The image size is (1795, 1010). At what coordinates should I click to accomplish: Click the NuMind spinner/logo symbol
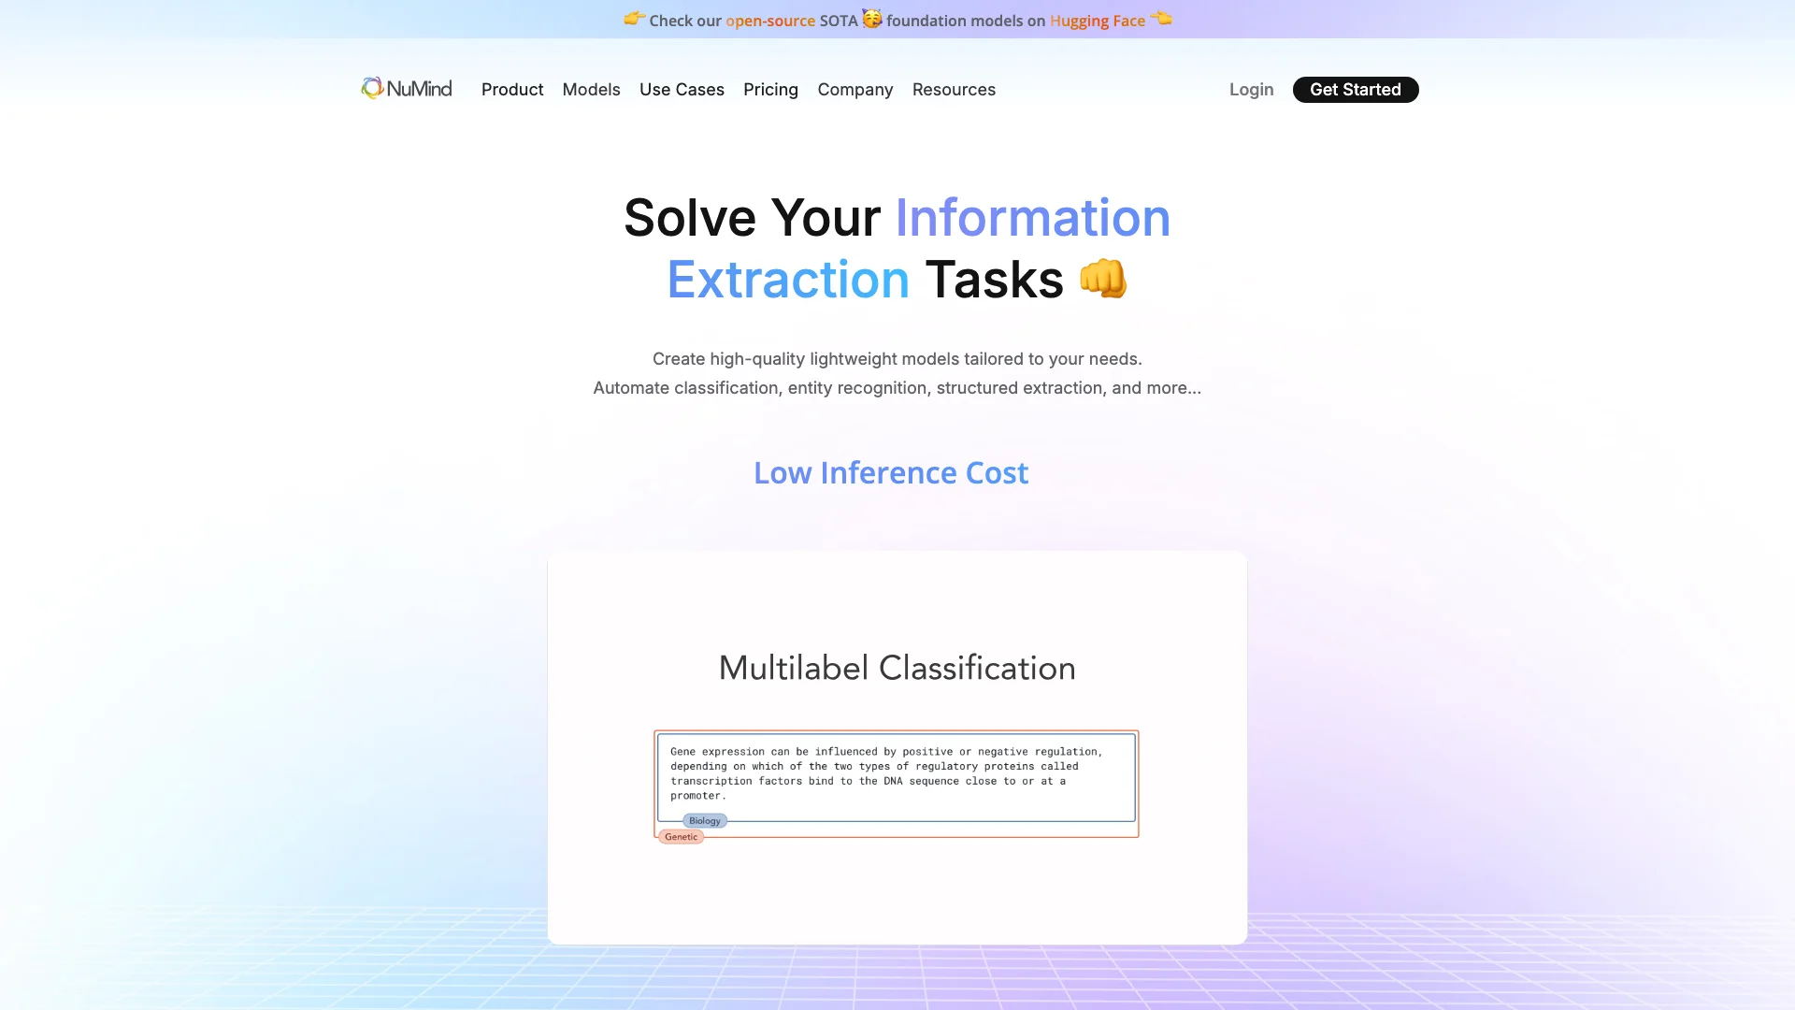[x=370, y=88]
